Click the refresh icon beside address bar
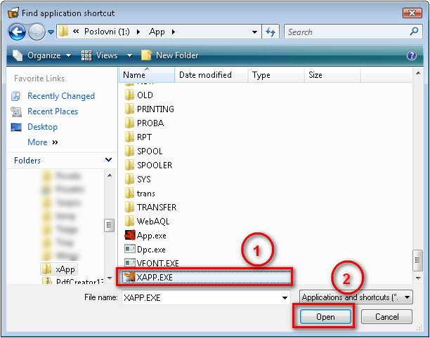 [x=271, y=32]
